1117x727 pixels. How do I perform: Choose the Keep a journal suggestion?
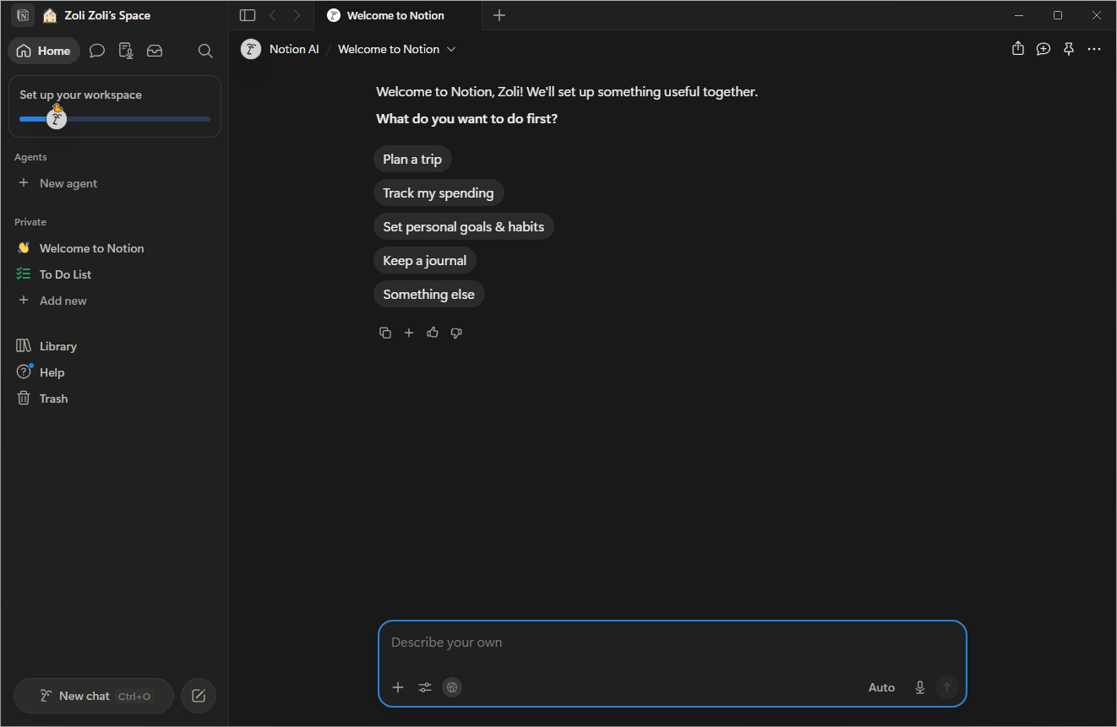(425, 260)
